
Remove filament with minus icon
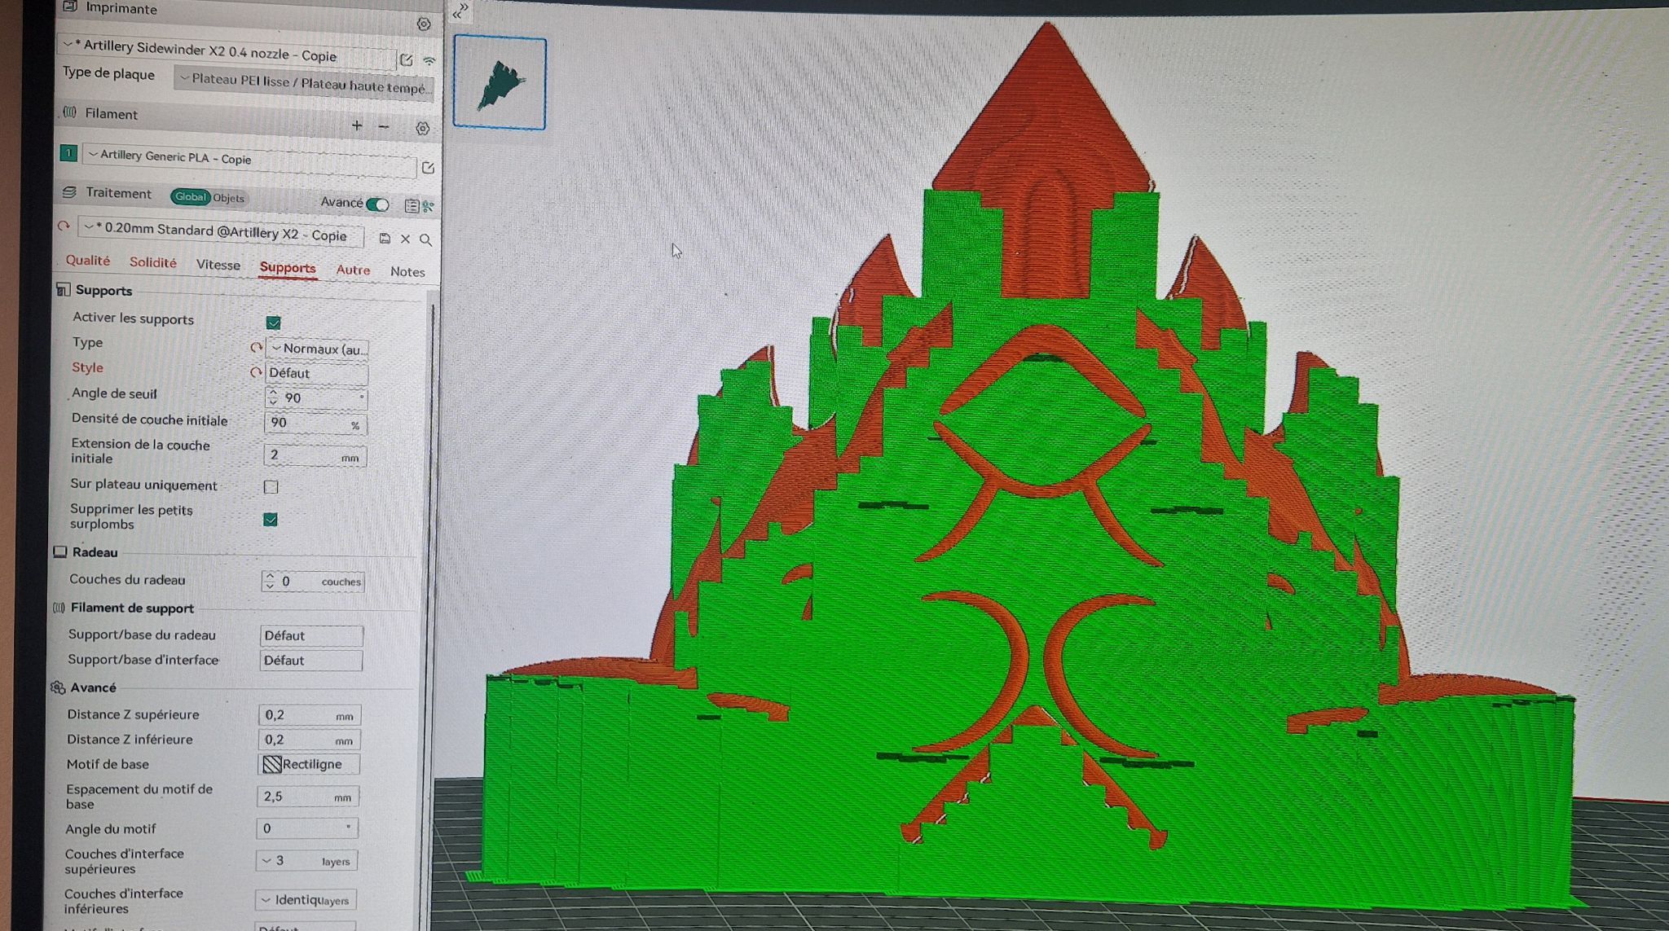pos(384,126)
